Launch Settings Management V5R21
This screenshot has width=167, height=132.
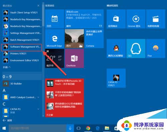pos(22,33)
